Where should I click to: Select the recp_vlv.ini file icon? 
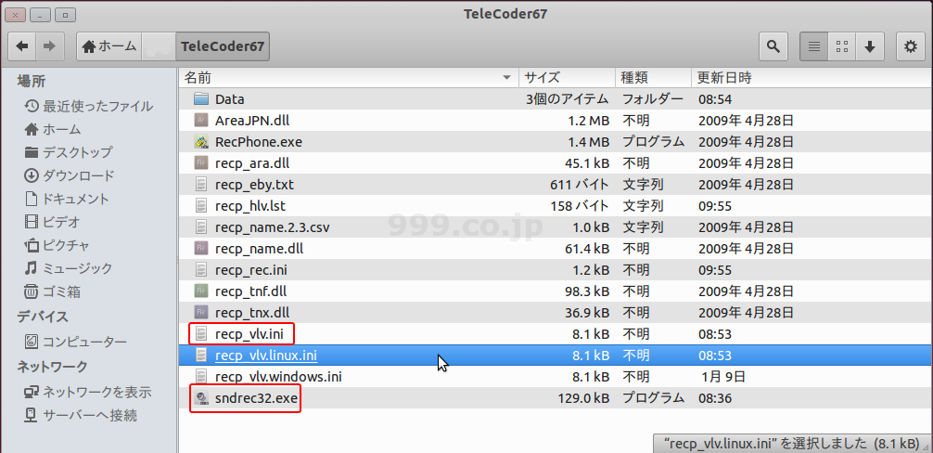(x=201, y=333)
